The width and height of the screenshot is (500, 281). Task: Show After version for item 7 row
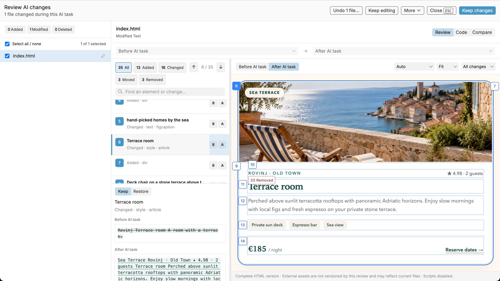tap(222, 165)
